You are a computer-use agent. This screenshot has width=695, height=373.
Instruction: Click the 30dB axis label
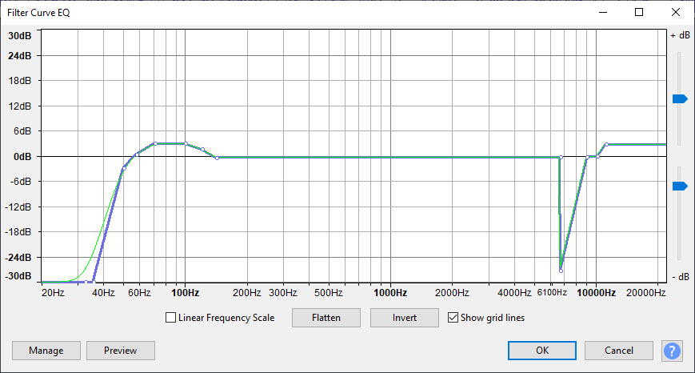coord(20,36)
